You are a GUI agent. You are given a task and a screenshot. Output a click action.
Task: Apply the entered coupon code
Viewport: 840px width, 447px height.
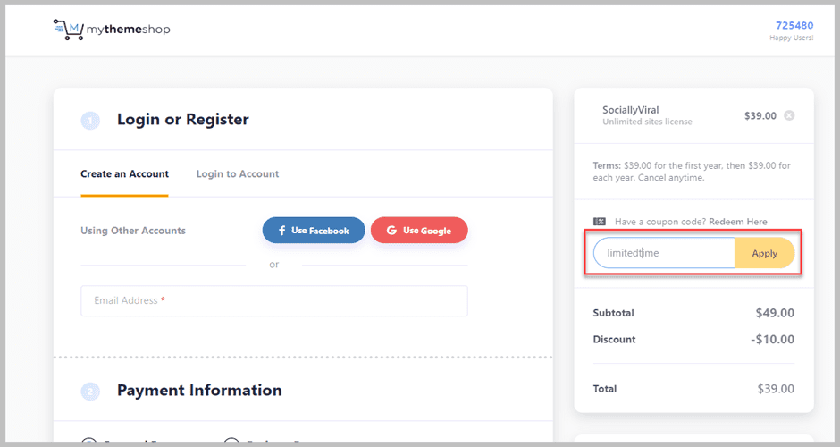(x=764, y=253)
